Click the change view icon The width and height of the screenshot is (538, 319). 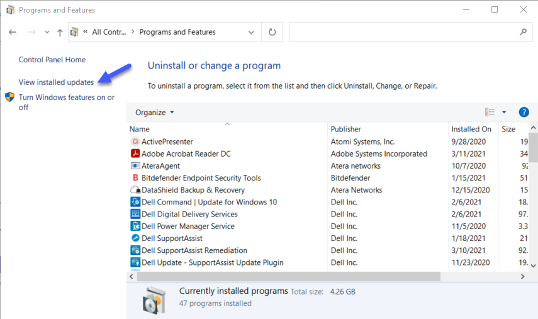tap(490, 113)
